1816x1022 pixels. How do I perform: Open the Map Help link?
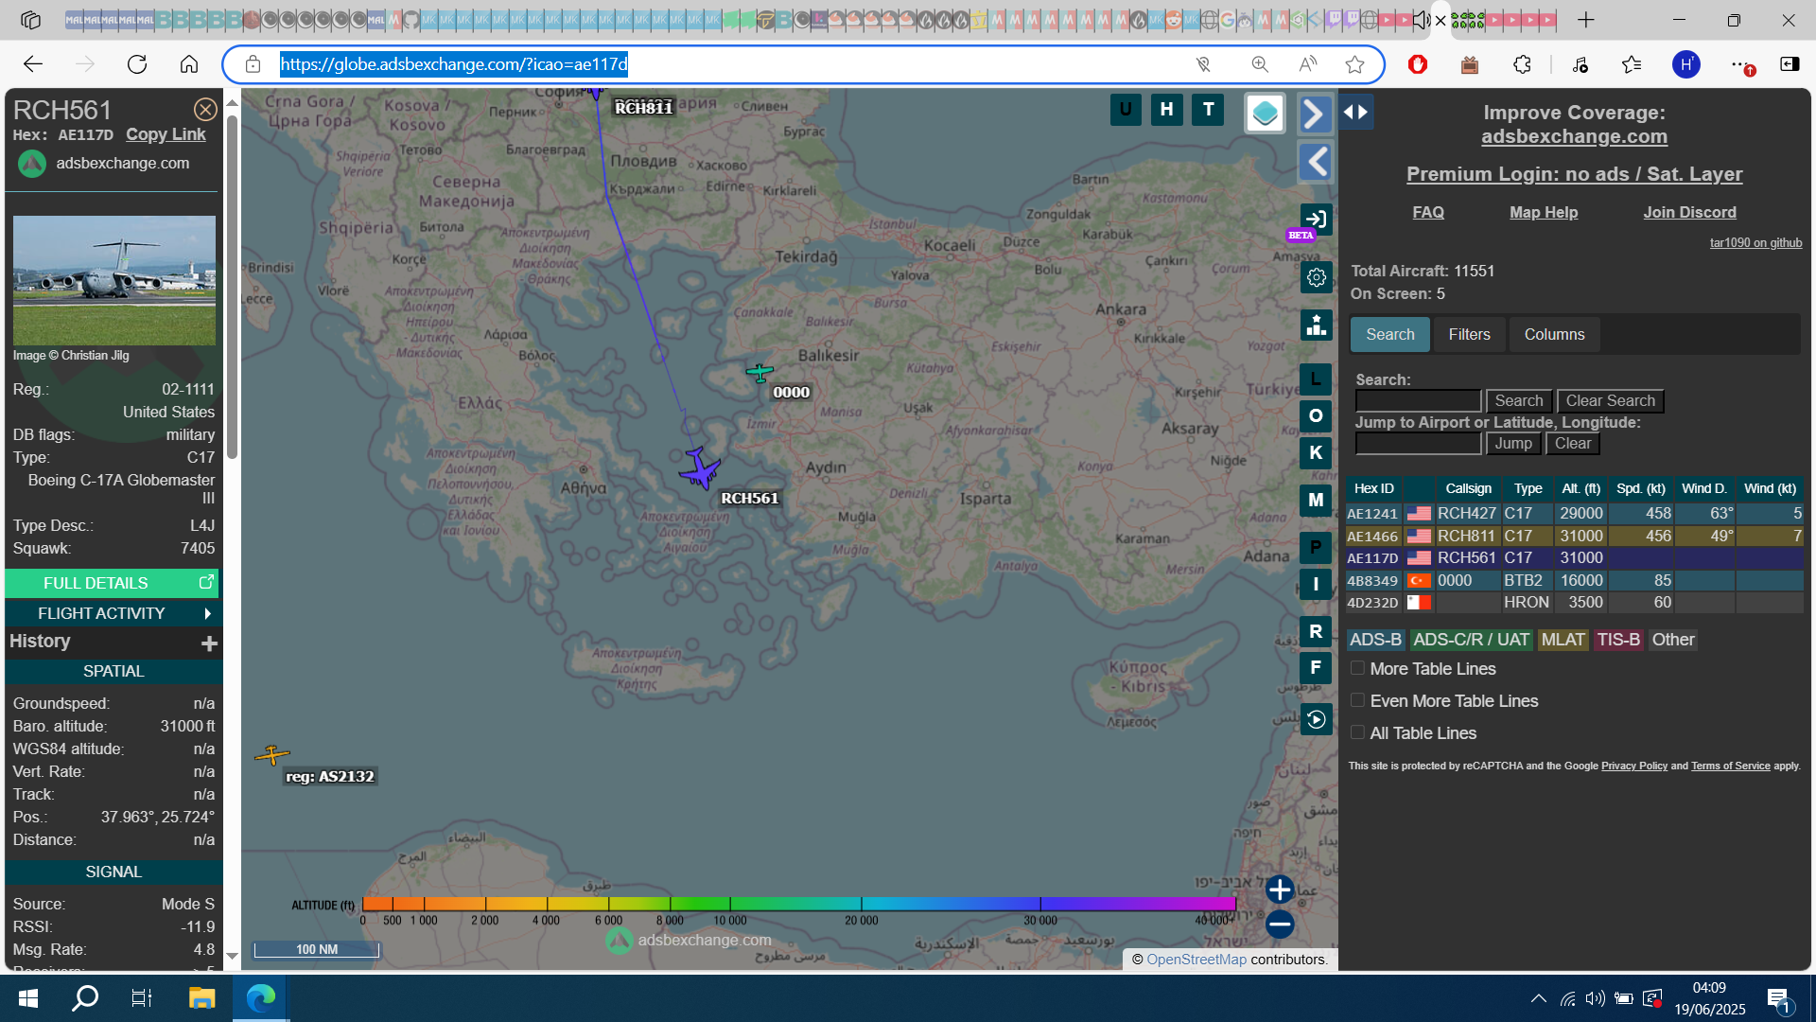click(x=1543, y=213)
